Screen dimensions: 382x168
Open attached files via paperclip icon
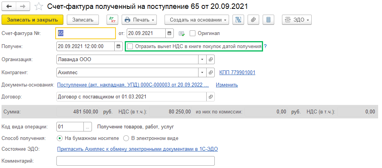[253, 20]
